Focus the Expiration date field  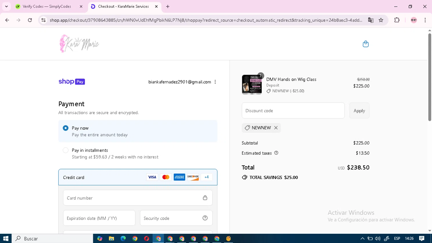[x=99, y=218]
